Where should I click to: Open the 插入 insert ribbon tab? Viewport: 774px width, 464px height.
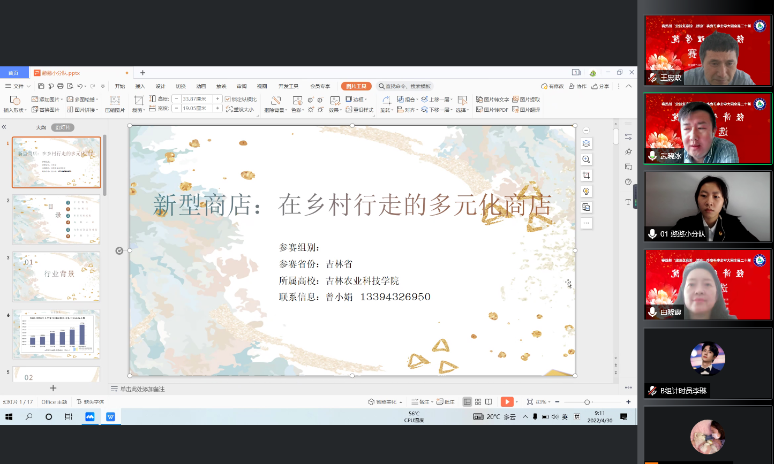click(x=140, y=86)
